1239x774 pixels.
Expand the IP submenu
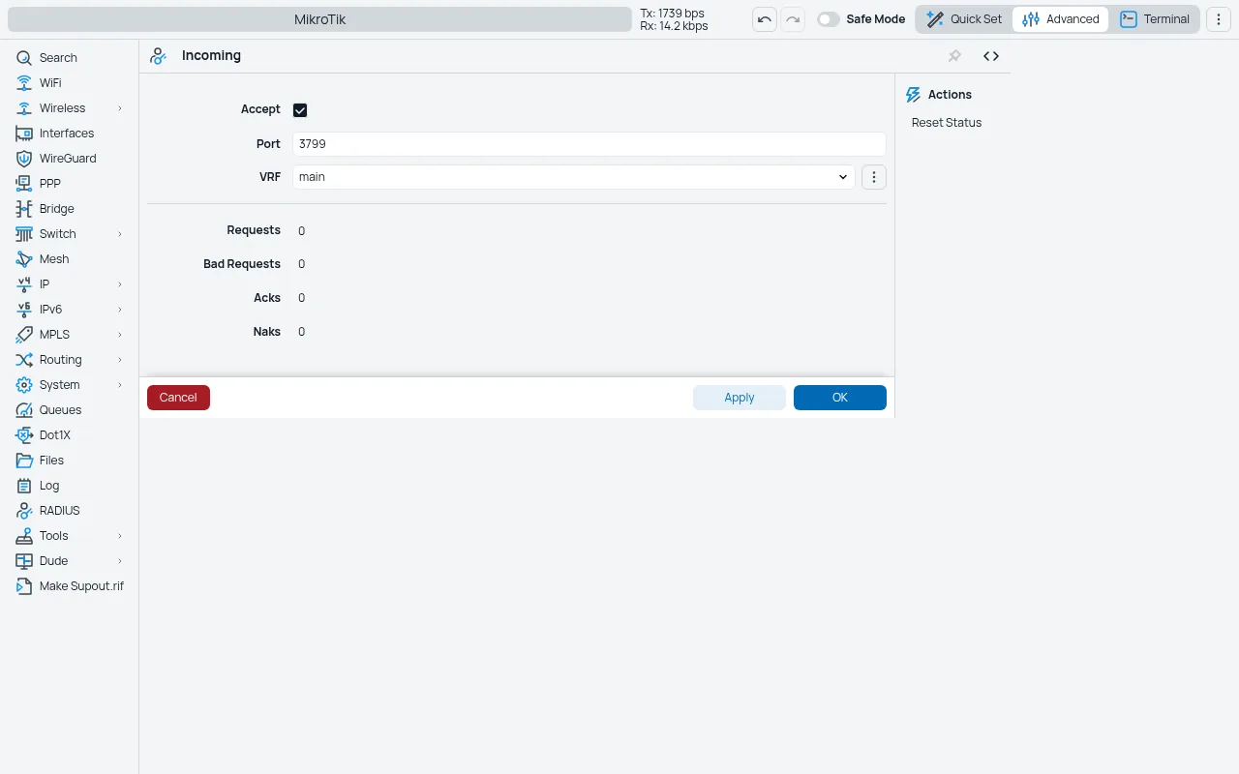(120, 284)
